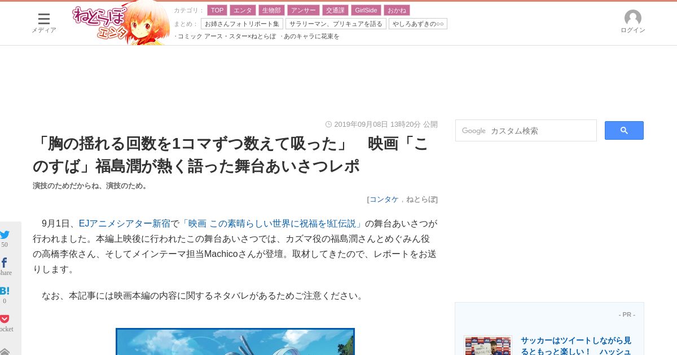Click the ログイン user avatar icon
This screenshot has height=355, width=677.
tap(632, 18)
